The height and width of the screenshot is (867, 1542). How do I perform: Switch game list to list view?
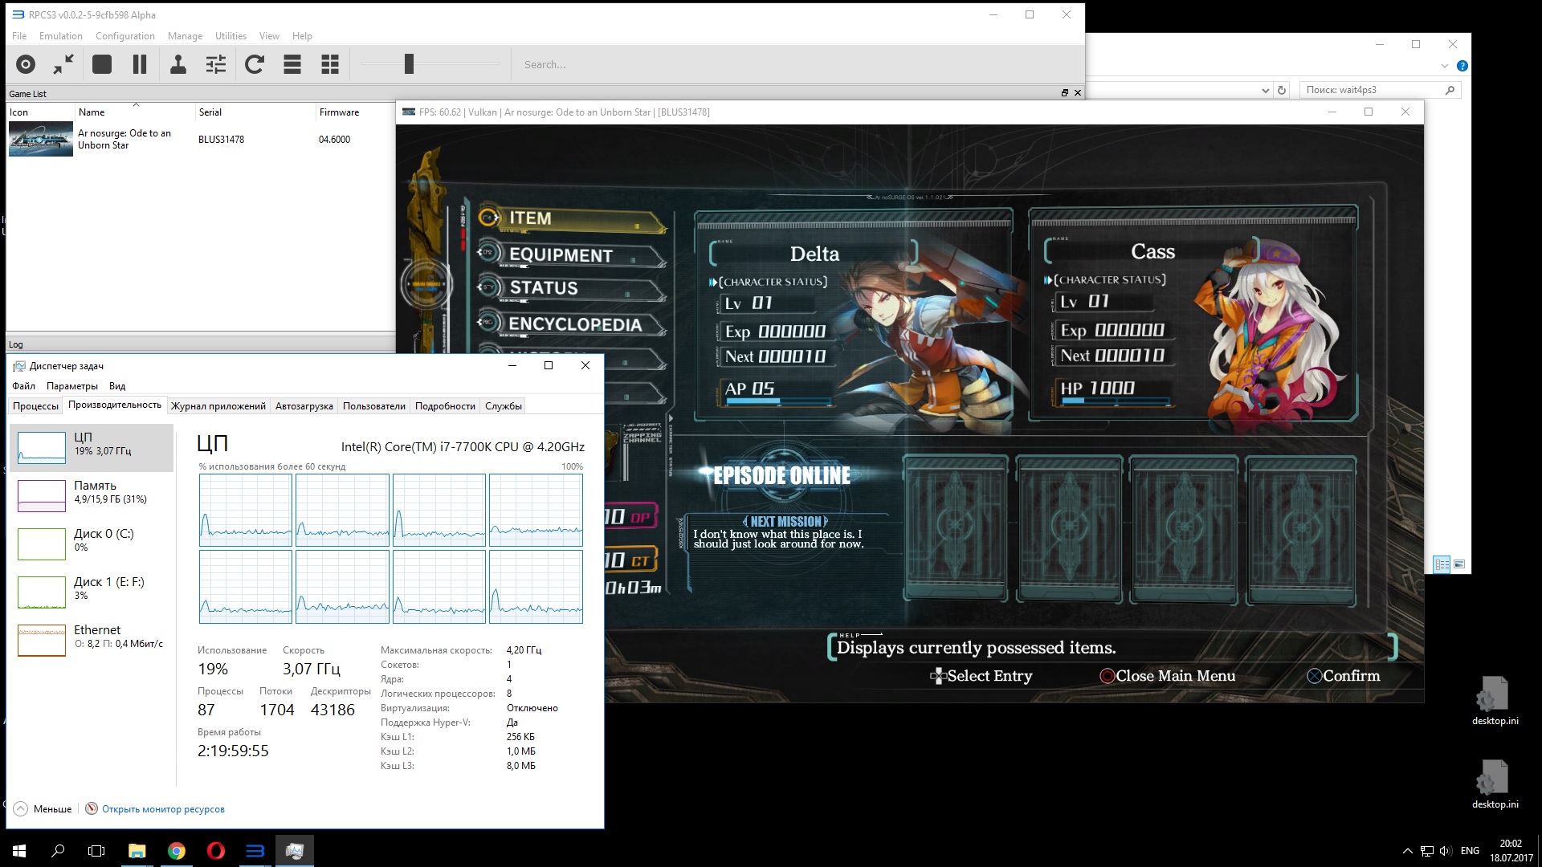(292, 64)
